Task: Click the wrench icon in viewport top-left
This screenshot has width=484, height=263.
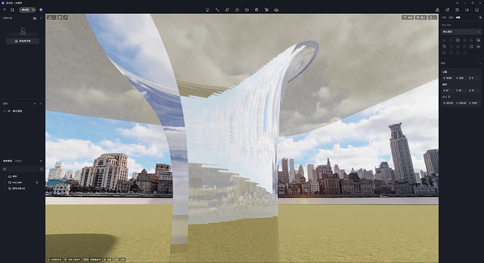Action: [x=65, y=18]
